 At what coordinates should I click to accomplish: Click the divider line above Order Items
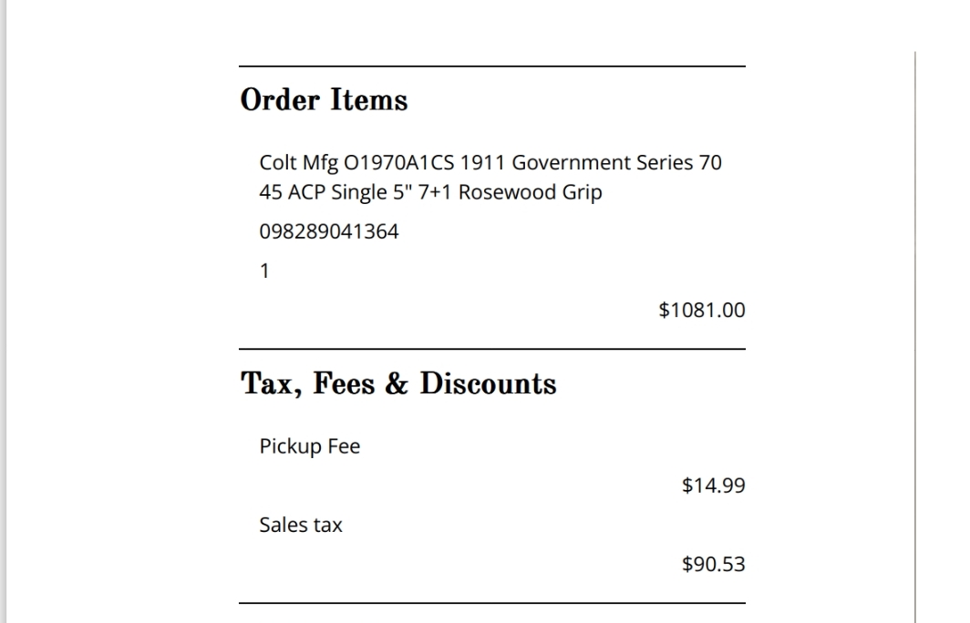[x=492, y=66]
